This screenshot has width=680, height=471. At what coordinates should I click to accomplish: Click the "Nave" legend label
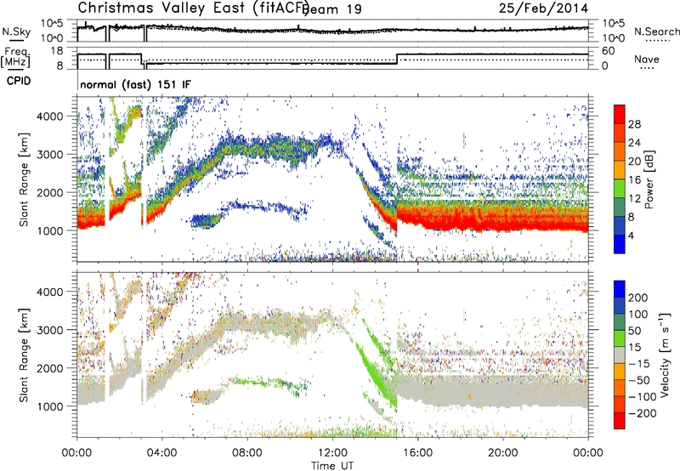(647, 59)
